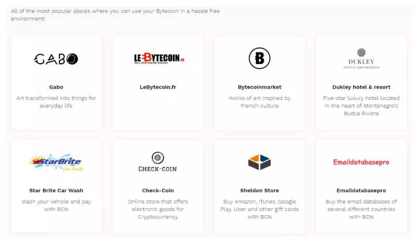The height and width of the screenshot is (244, 417).
Task: Go to Dukley hotel & resort title
Action: [361, 87]
